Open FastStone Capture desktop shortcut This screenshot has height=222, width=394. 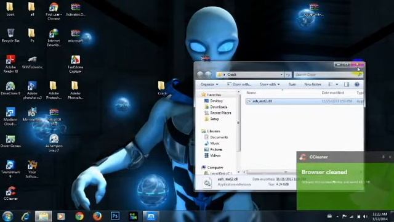pyautogui.click(x=75, y=64)
